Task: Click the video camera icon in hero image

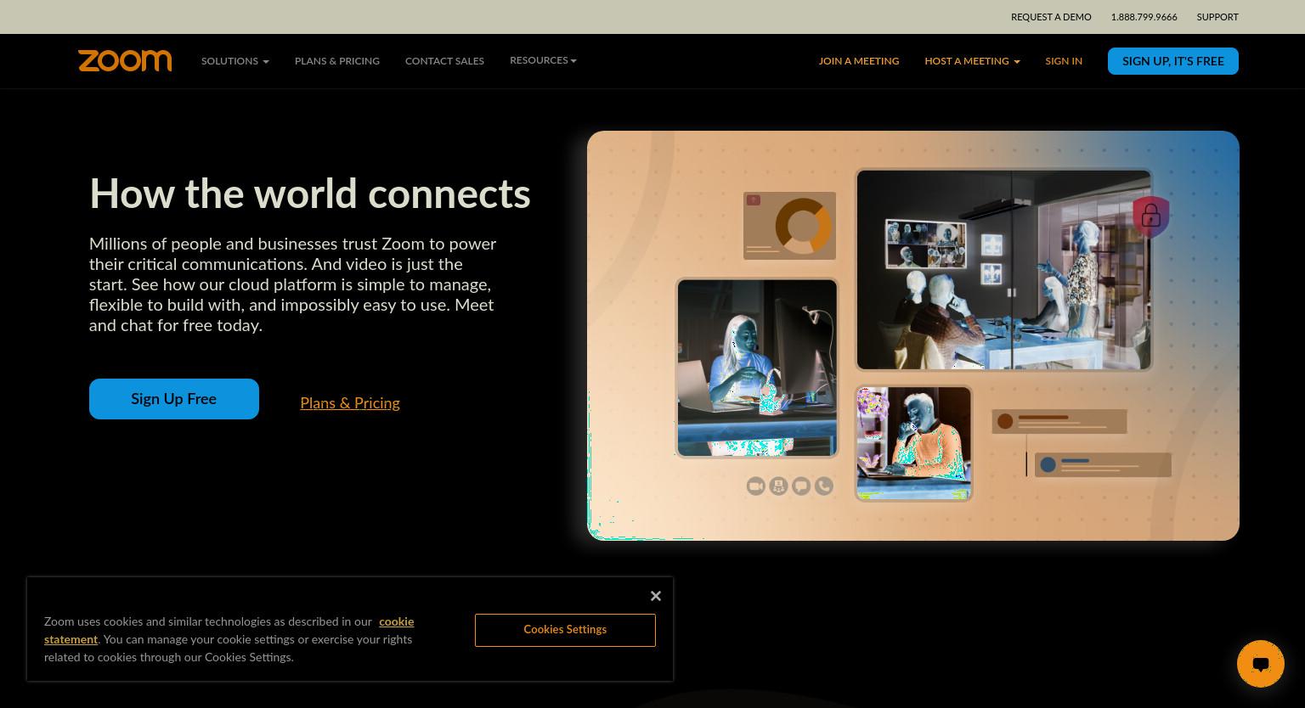Action: pyautogui.click(x=756, y=486)
